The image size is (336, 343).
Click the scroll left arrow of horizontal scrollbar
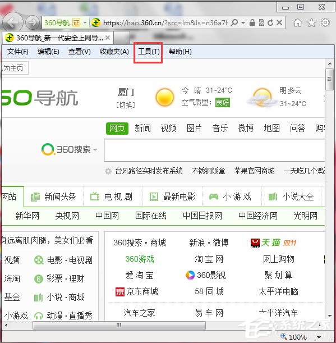[x=6, y=325]
